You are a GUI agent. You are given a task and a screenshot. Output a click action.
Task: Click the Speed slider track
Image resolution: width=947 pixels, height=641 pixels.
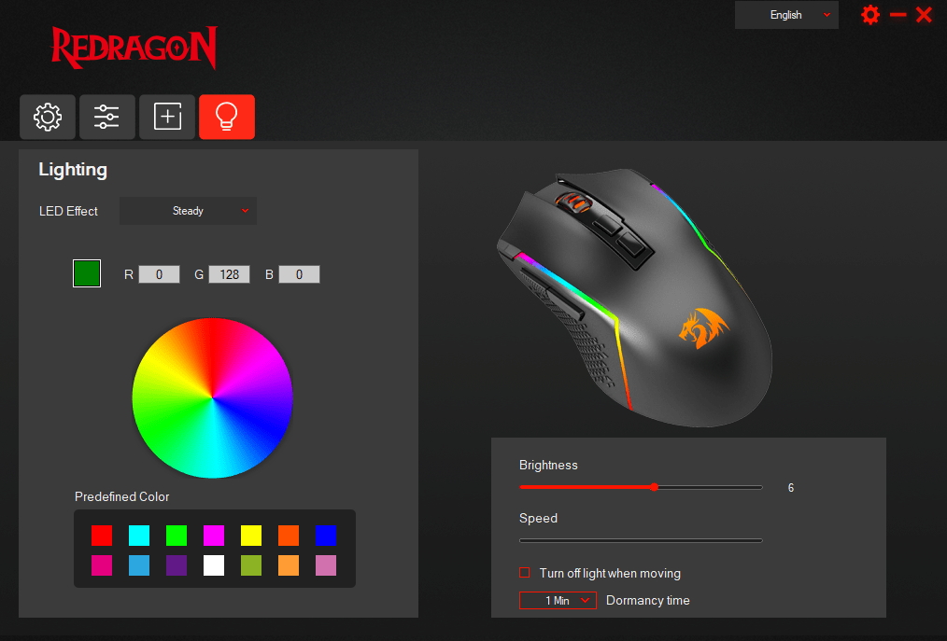click(641, 540)
